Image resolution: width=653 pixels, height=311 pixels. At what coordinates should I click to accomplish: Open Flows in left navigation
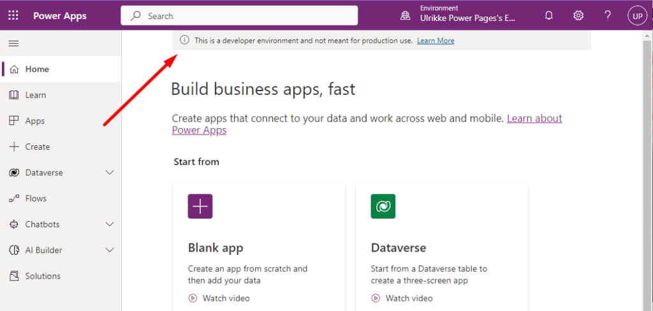point(61,198)
